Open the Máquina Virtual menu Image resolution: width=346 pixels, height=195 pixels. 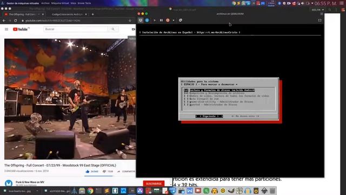tap(60, 3)
